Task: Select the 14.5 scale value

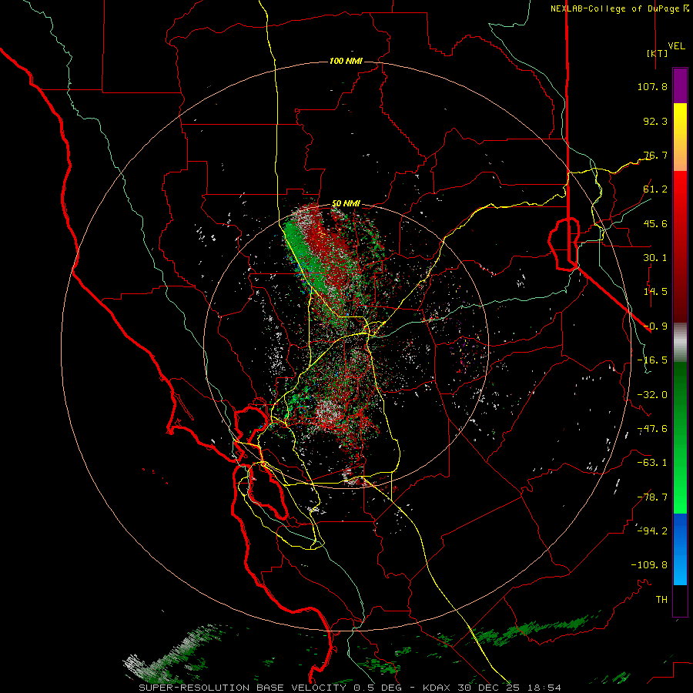Action: tap(655, 292)
